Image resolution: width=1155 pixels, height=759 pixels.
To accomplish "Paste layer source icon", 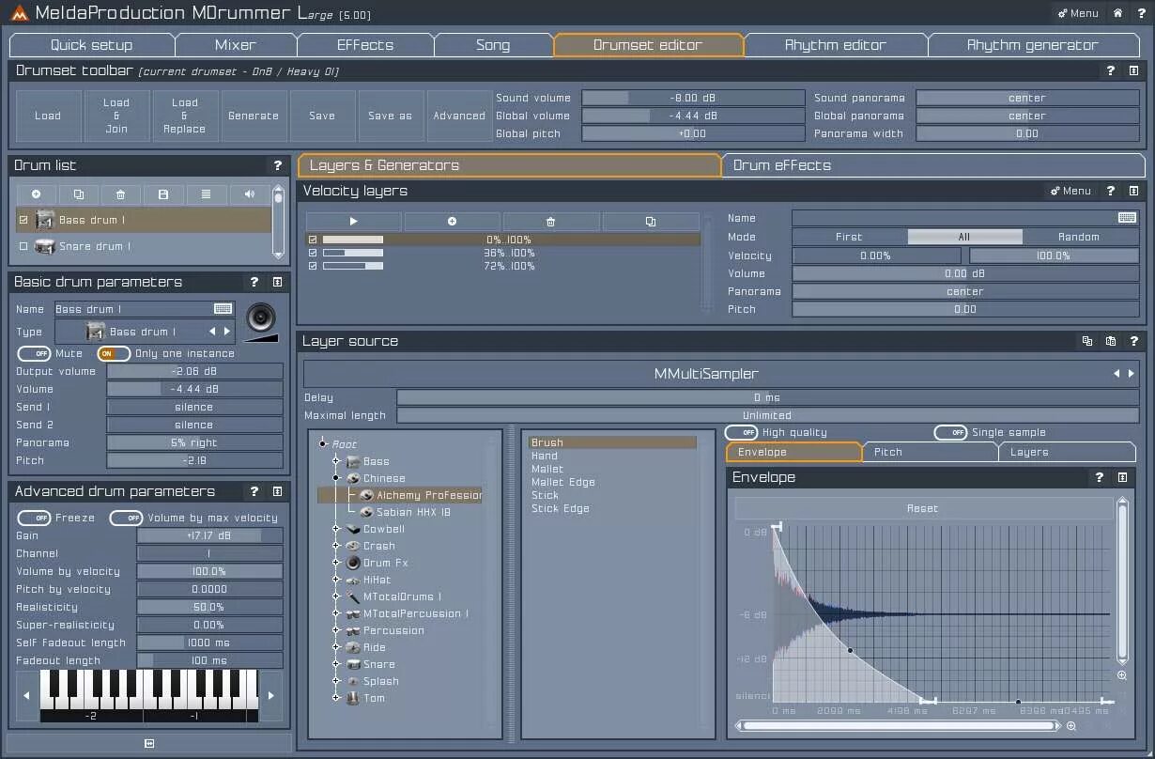I will (x=1111, y=341).
